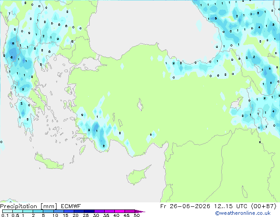Click the 0.5–1 mm legend swatch
The image size is (280, 217).
[x=18, y=211]
